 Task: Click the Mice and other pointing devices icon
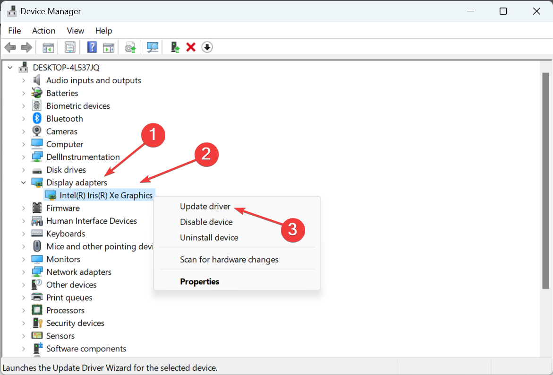coord(37,246)
